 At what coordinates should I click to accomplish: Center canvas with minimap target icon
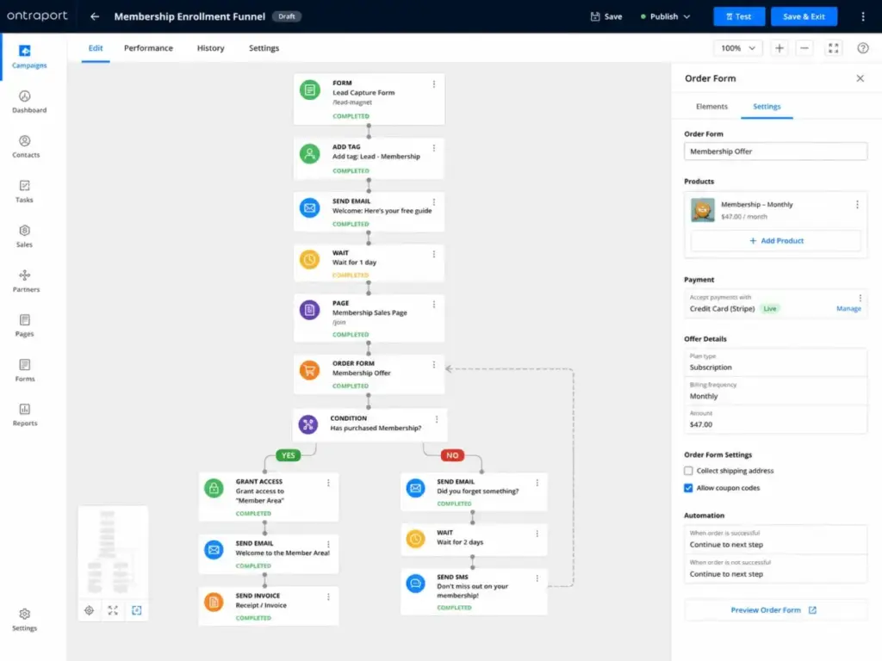tap(89, 610)
